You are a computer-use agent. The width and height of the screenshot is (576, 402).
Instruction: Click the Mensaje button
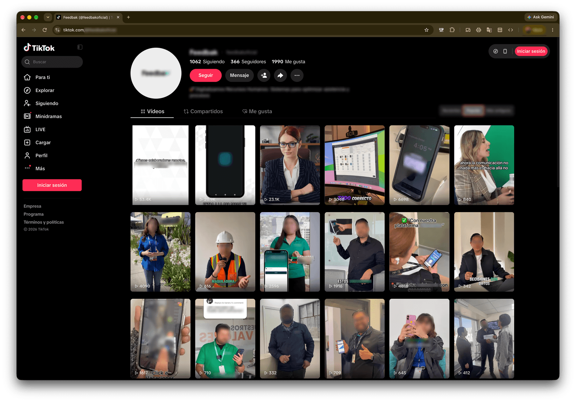[x=239, y=76]
